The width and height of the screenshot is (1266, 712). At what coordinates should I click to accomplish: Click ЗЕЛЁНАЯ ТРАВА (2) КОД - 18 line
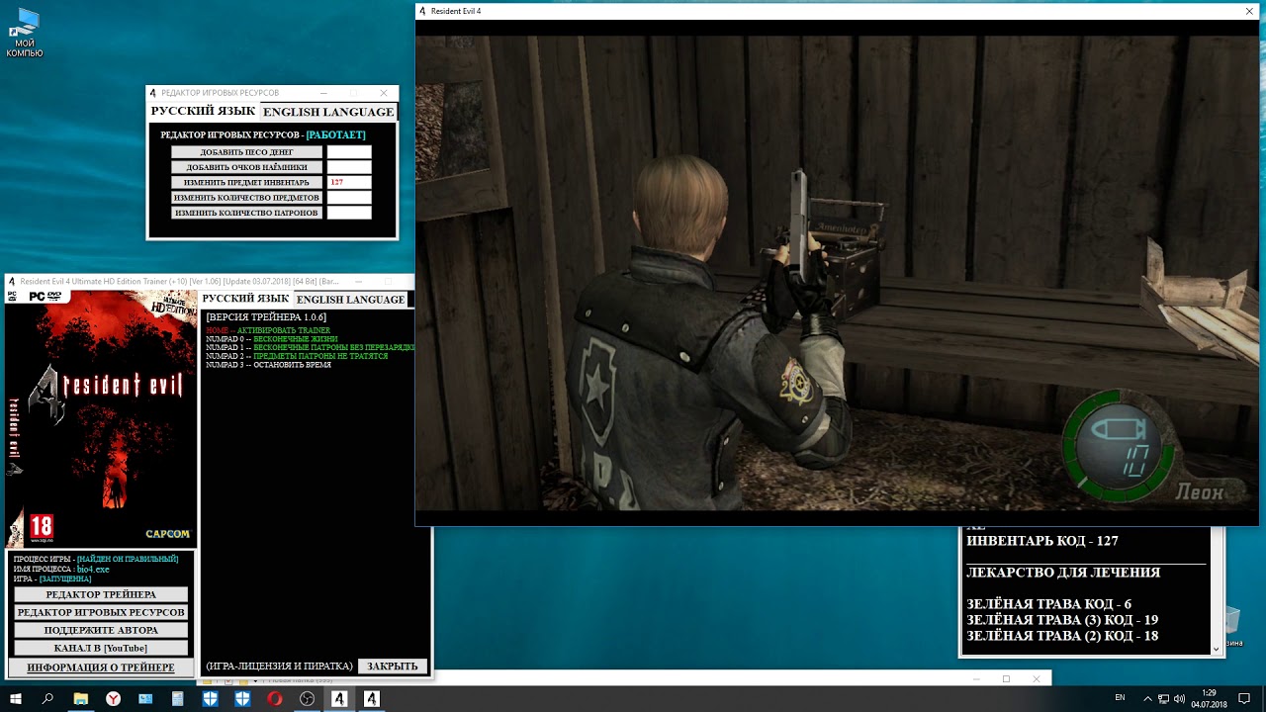coord(1062,636)
